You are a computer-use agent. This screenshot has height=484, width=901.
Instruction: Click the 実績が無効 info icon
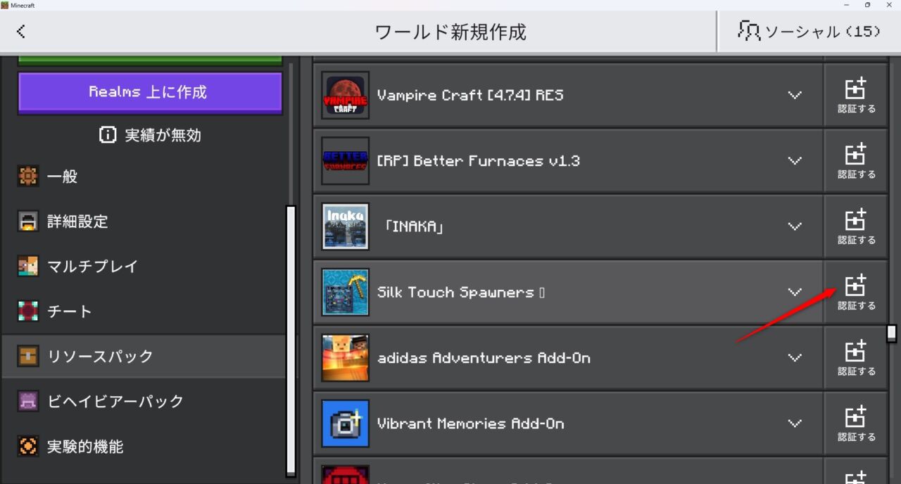click(x=108, y=135)
